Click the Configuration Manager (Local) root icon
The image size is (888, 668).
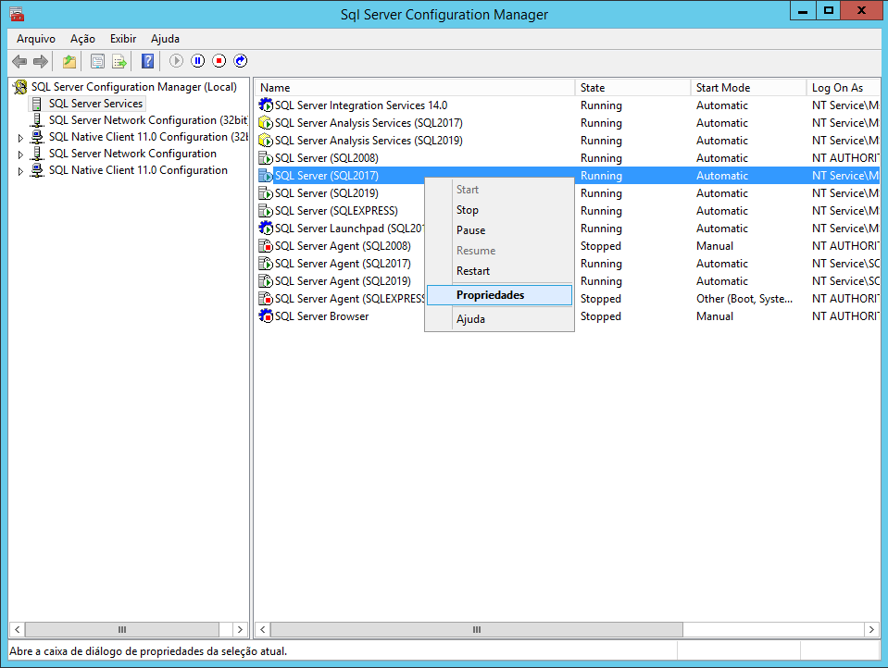pyautogui.click(x=20, y=87)
